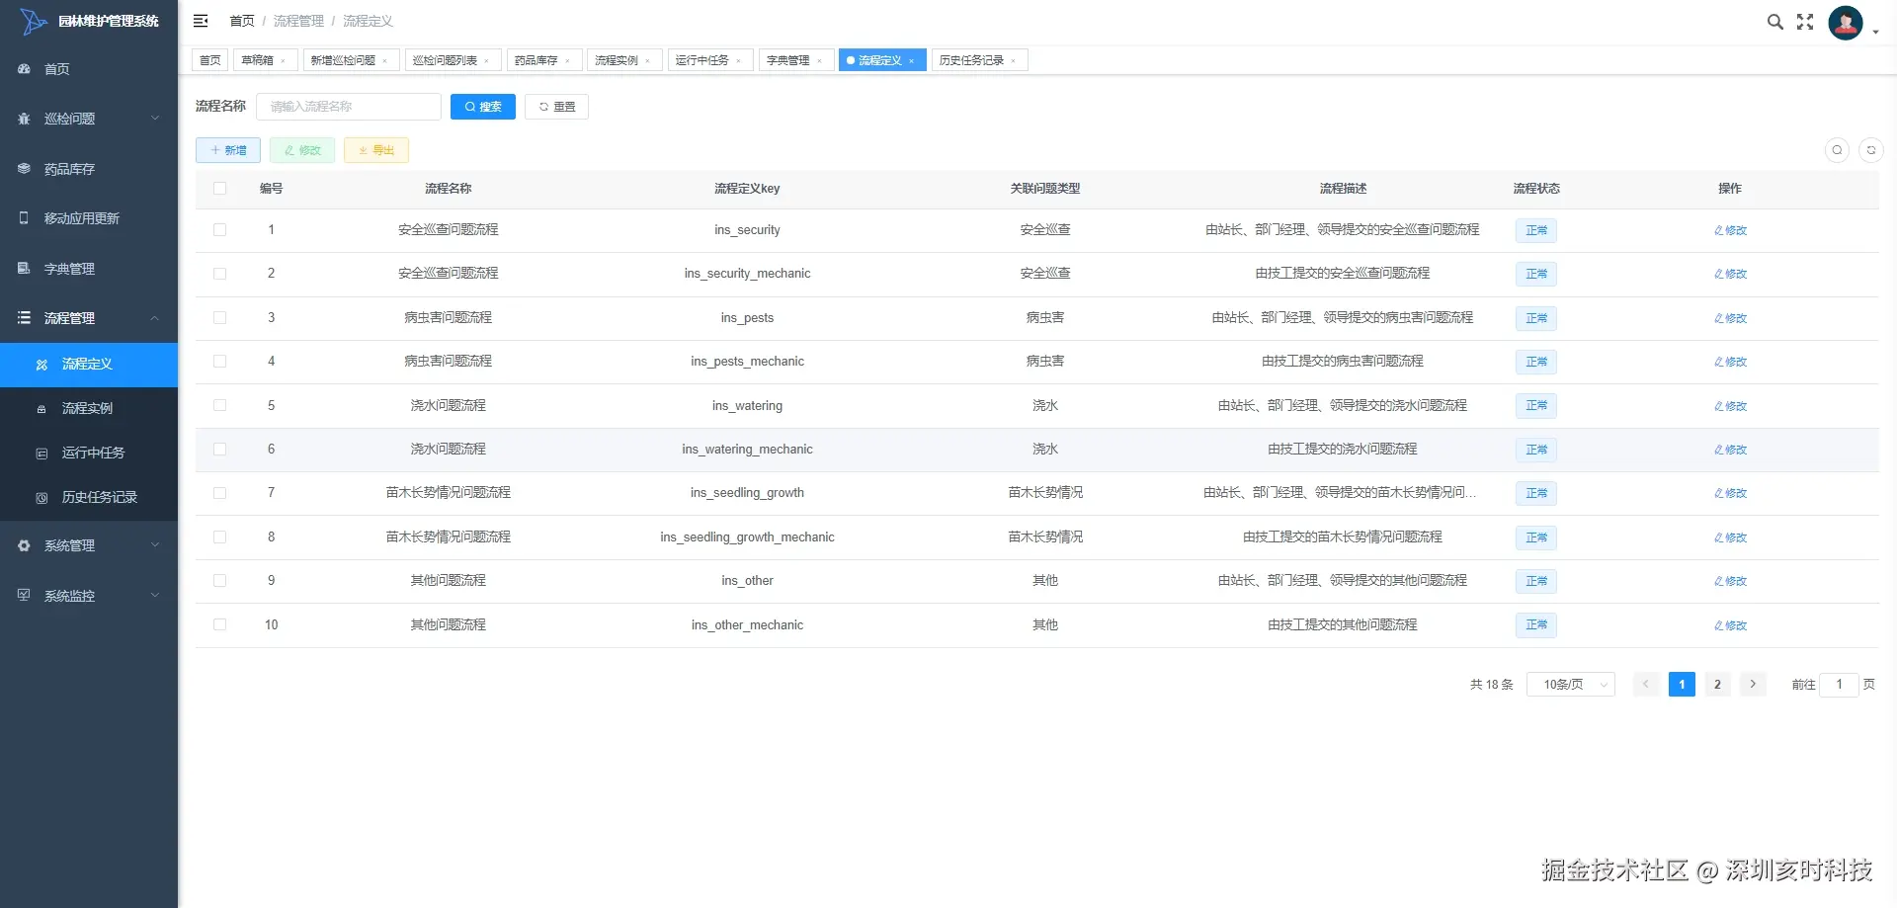Click the 正常 status tag for ins_pests
The image size is (1897, 908).
click(1536, 318)
